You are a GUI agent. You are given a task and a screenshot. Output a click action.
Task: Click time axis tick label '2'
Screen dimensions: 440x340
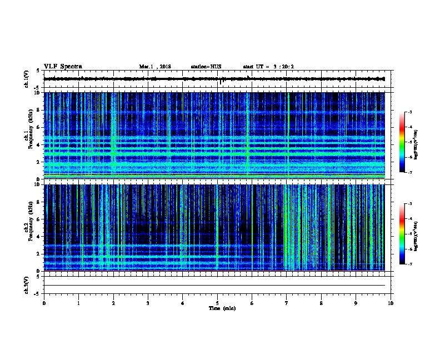113,303
